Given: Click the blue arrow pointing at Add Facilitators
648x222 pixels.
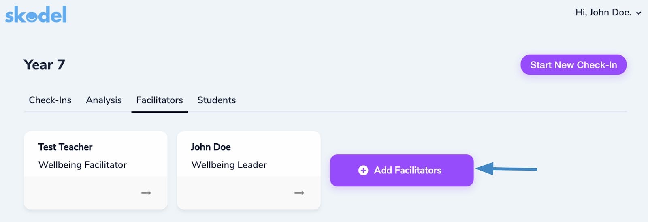Looking at the screenshot, I should [x=506, y=169].
